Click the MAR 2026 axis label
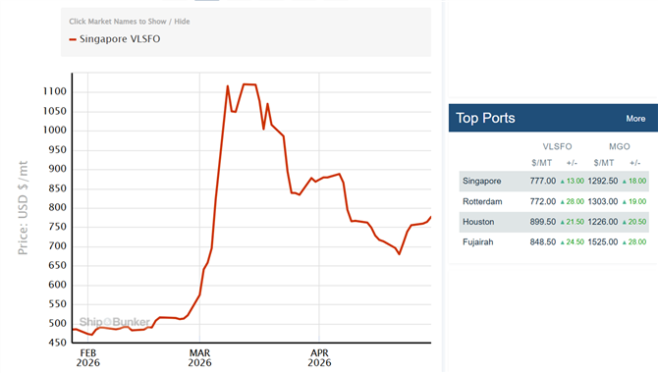This screenshot has height=373, width=658. pyautogui.click(x=199, y=358)
